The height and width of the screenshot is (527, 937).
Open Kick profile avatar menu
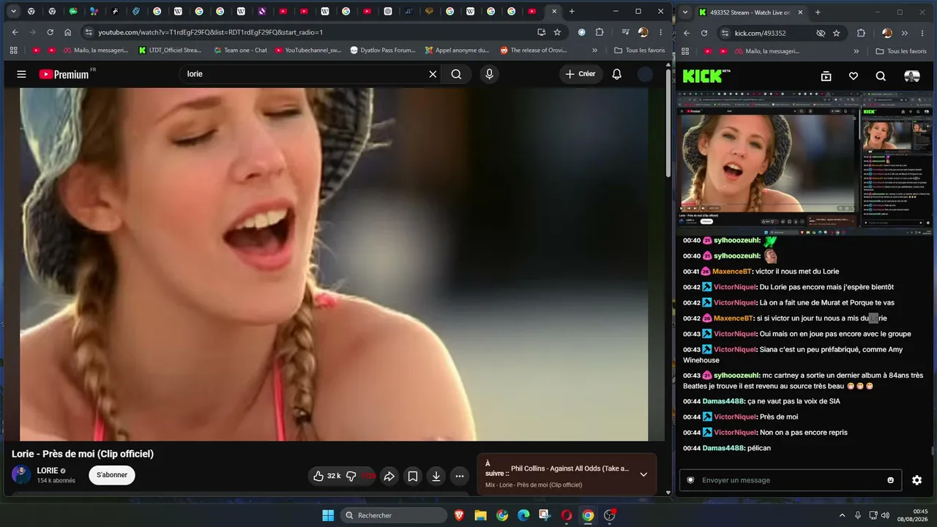click(x=911, y=76)
